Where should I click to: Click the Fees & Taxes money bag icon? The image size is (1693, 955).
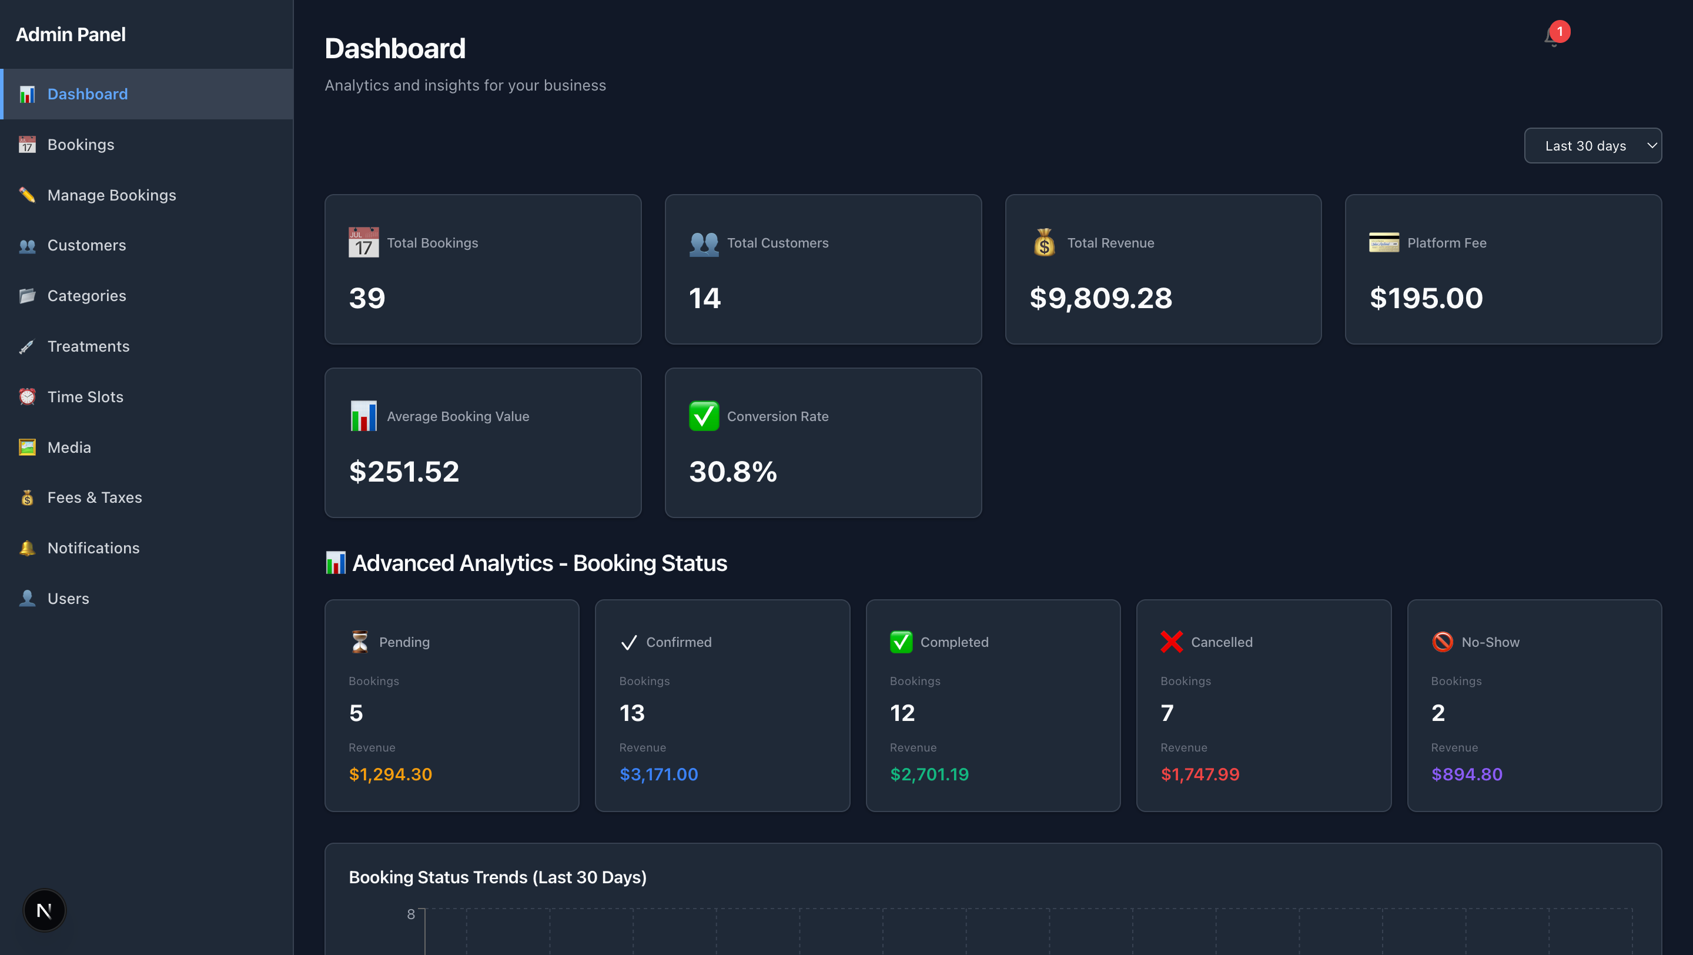tap(27, 497)
